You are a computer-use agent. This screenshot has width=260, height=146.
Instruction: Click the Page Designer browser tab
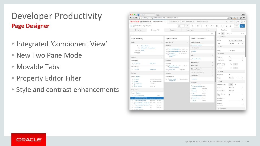click(146, 15)
